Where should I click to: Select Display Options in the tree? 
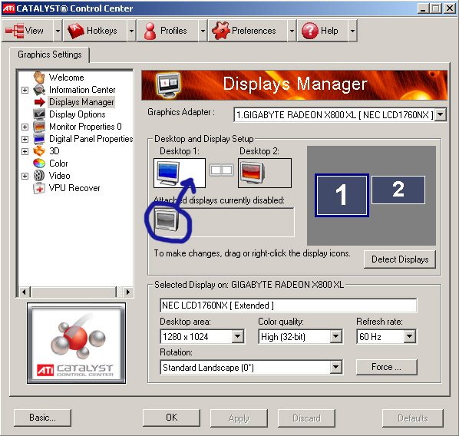coord(78,114)
